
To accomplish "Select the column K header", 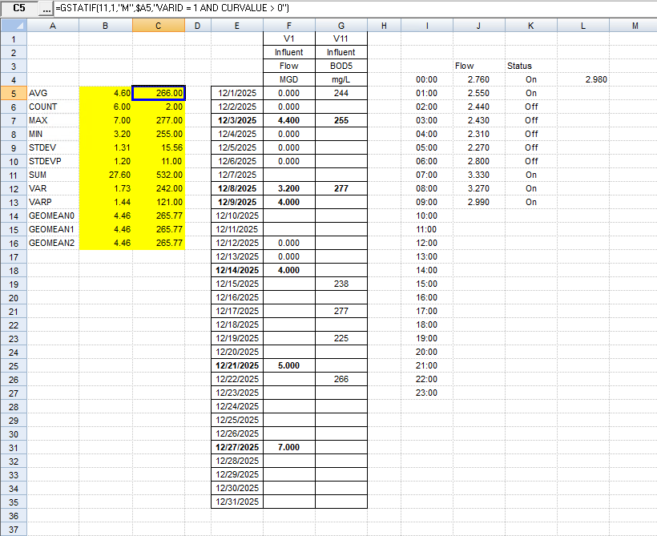I will (531, 26).
